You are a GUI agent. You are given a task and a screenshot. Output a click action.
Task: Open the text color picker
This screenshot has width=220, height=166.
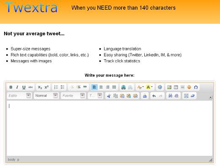tap(140, 87)
